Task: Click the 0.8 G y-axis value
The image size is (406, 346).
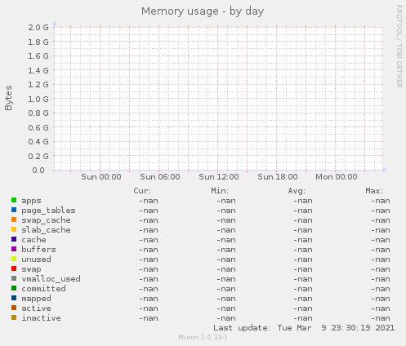Action: [x=38, y=113]
